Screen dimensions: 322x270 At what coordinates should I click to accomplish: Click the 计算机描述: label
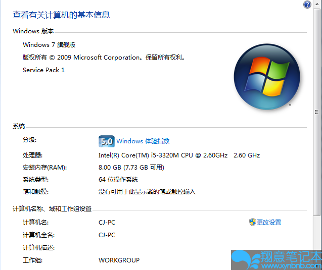(38, 248)
